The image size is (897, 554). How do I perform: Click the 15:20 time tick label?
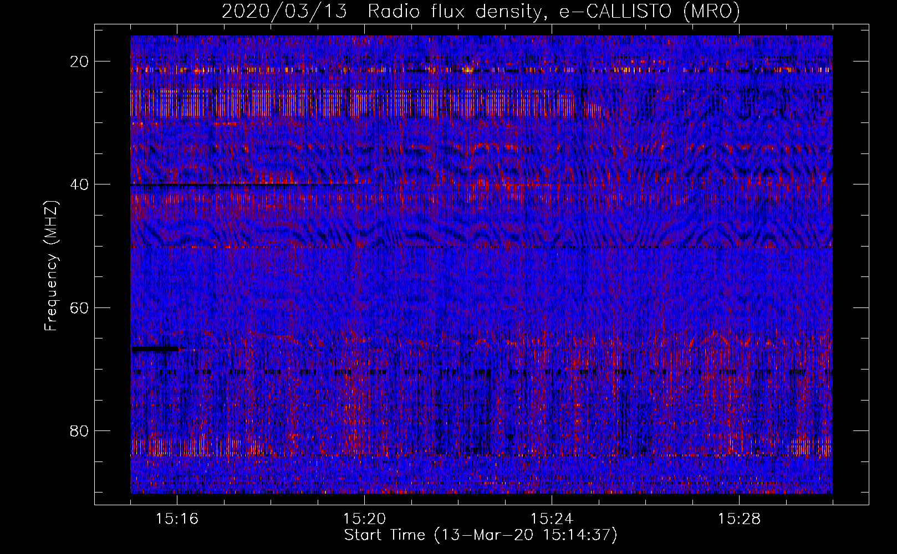pos(364,519)
